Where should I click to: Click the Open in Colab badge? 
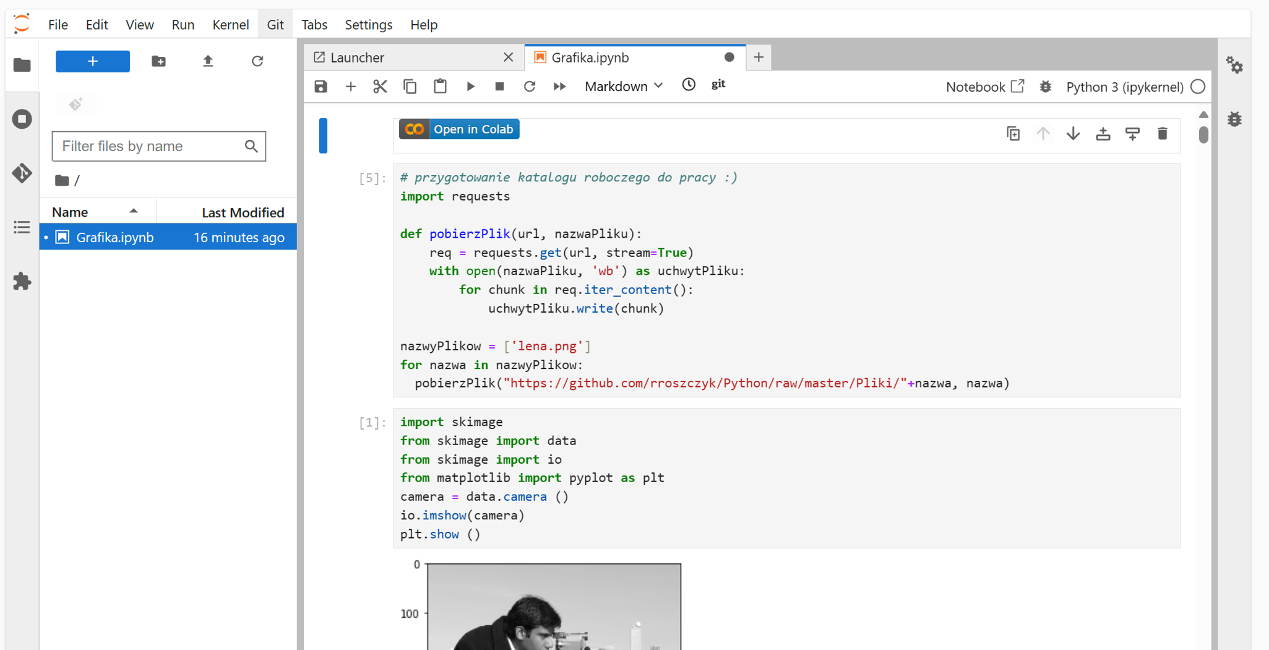(459, 129)
